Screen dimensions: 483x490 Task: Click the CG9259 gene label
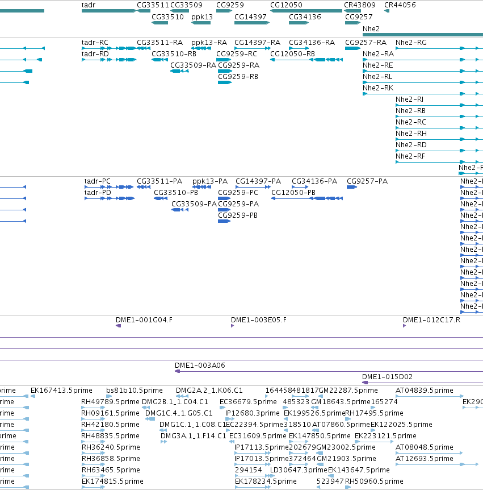coord(230,5)
